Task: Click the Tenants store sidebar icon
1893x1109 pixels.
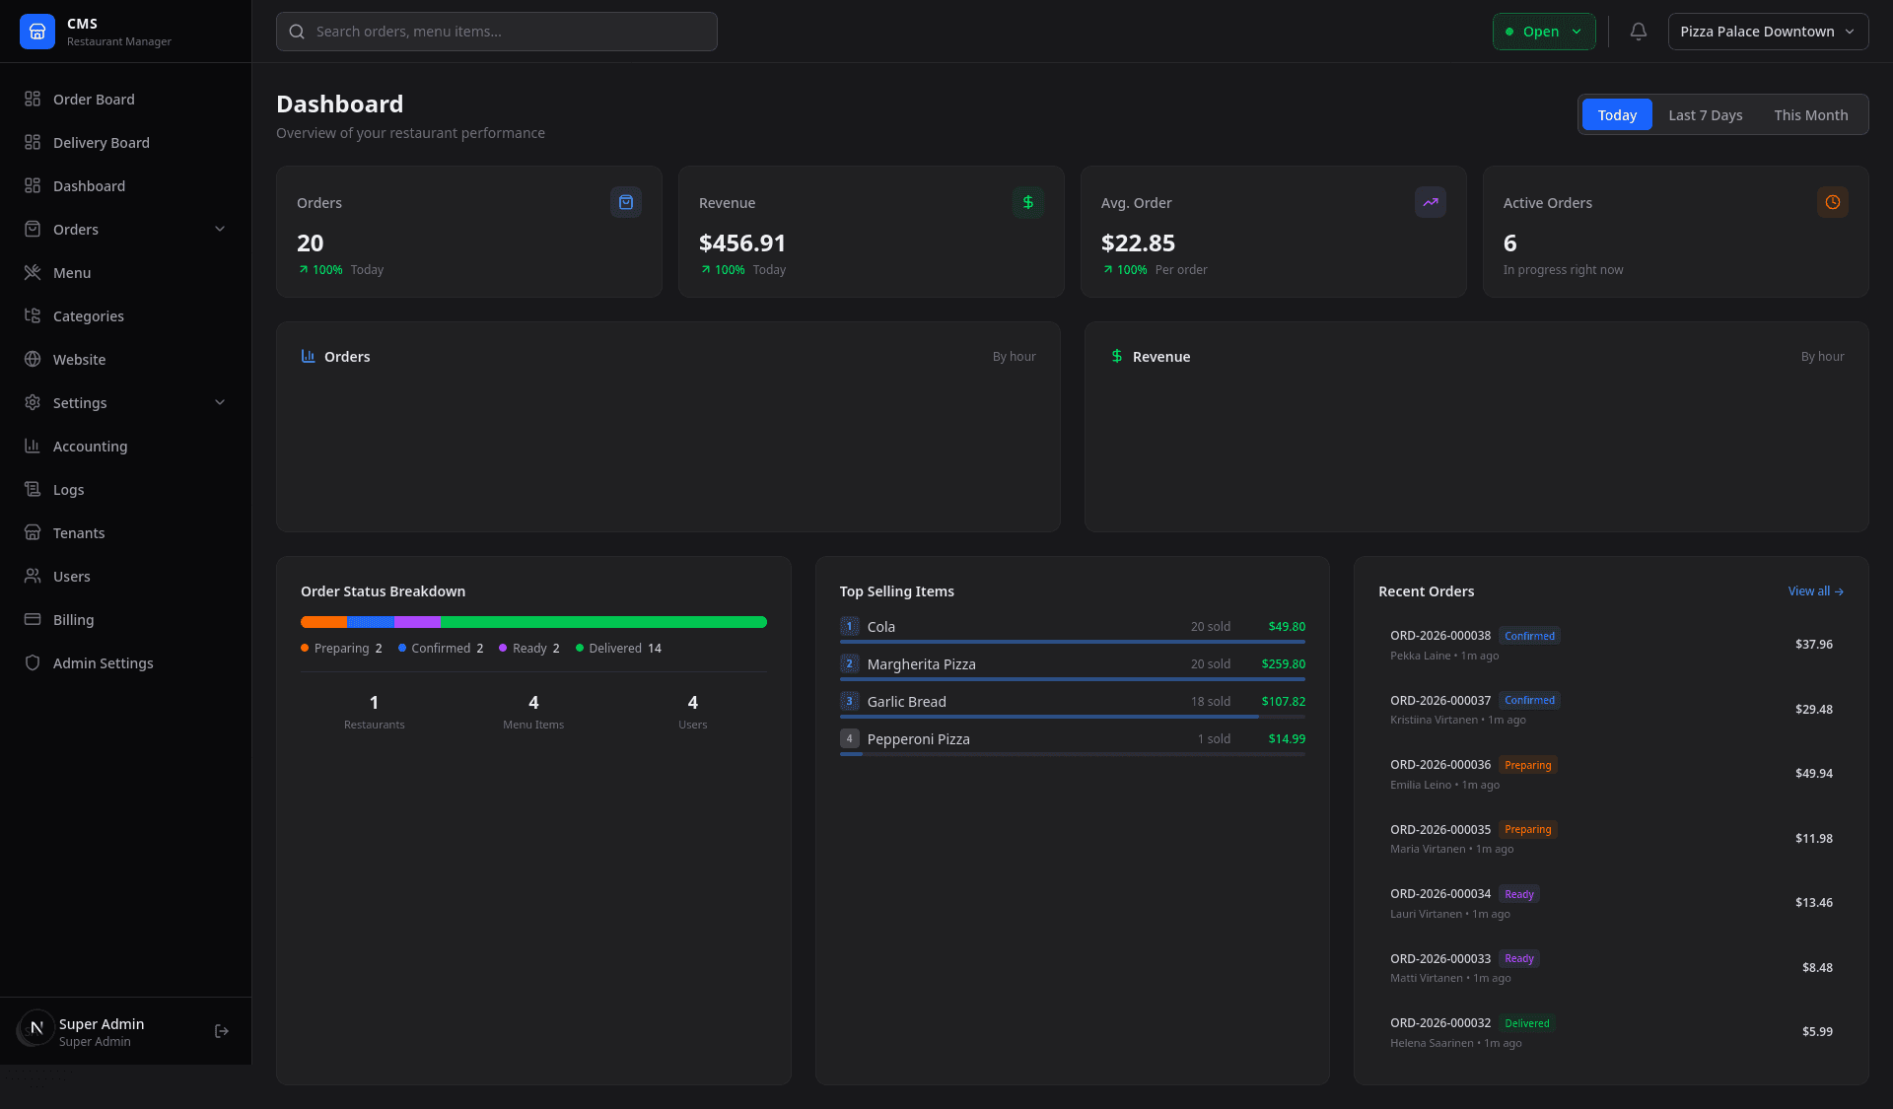Action: tap(33, 532)
